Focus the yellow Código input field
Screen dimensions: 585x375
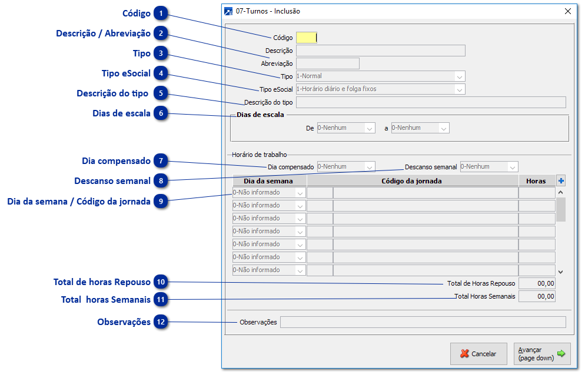click(307, 38)
